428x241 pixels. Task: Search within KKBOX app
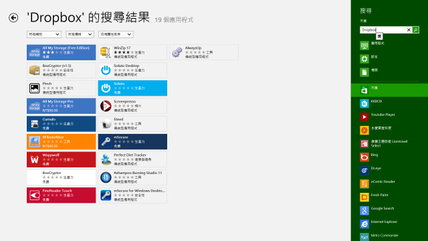pyautogui.click(x=389, y=103)
